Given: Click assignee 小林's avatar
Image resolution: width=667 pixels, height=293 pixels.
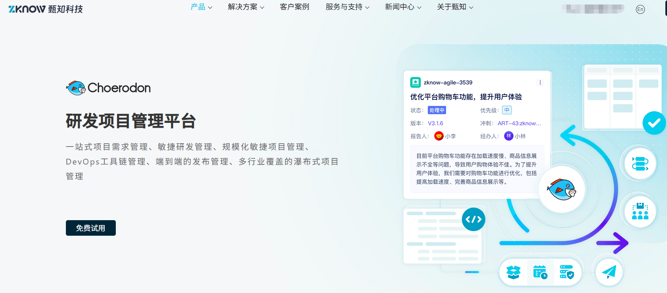Looking at the screenshot, I should tap(509, 136).
